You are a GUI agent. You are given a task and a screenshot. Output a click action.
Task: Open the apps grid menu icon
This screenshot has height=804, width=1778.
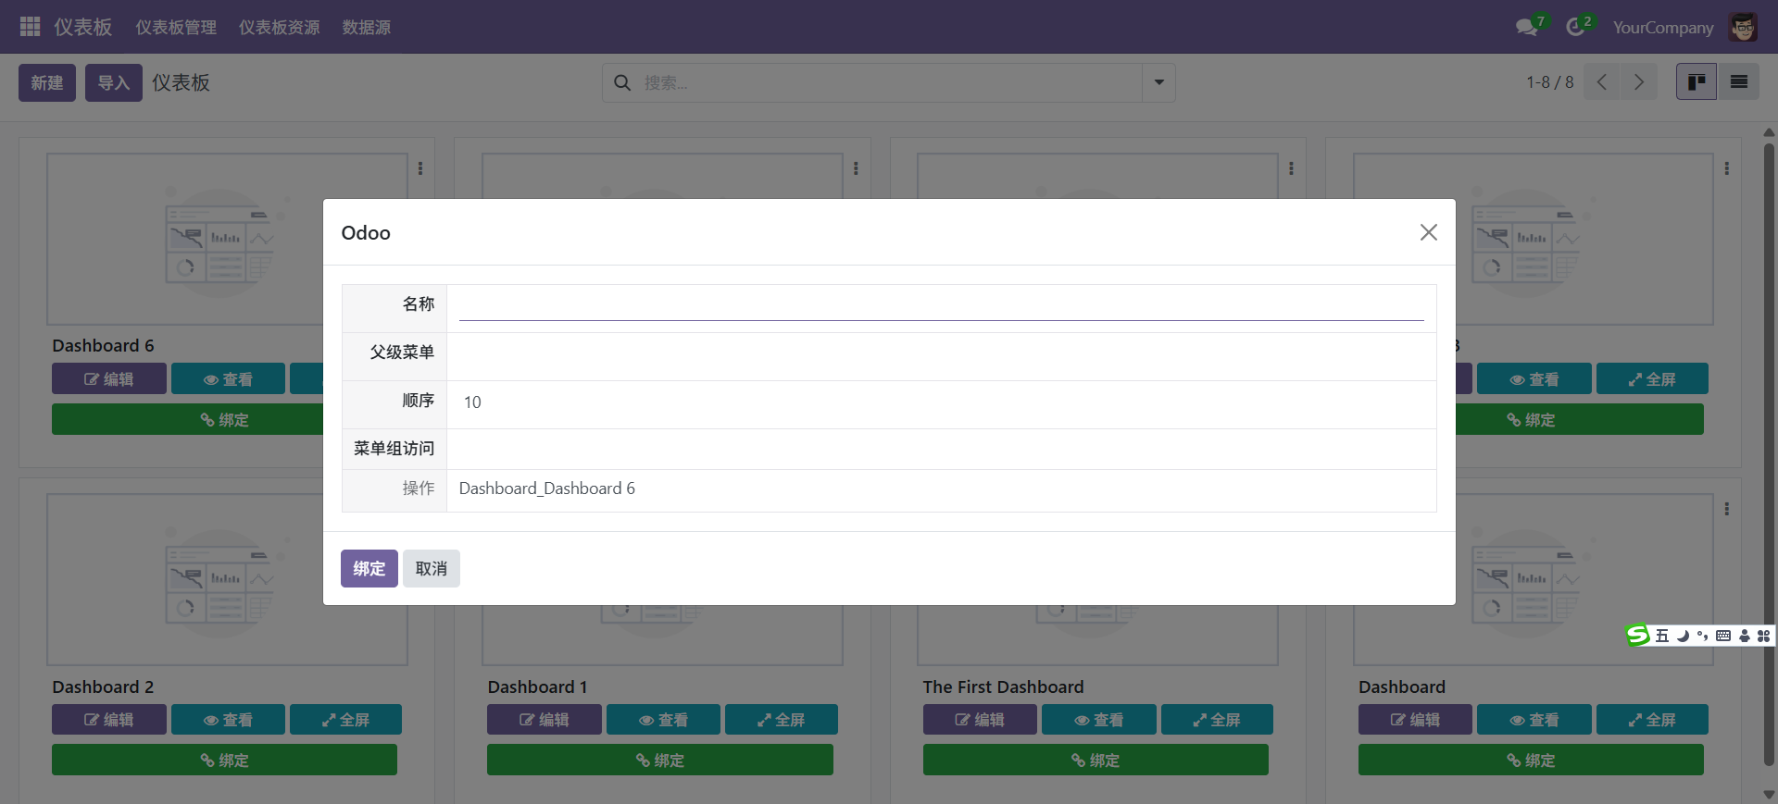[x=30, y=27]
